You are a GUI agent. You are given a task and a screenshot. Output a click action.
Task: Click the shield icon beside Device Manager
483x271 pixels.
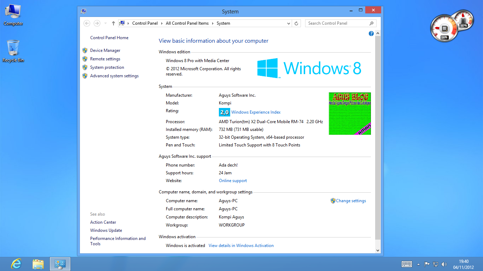click(x=85, y=50)
